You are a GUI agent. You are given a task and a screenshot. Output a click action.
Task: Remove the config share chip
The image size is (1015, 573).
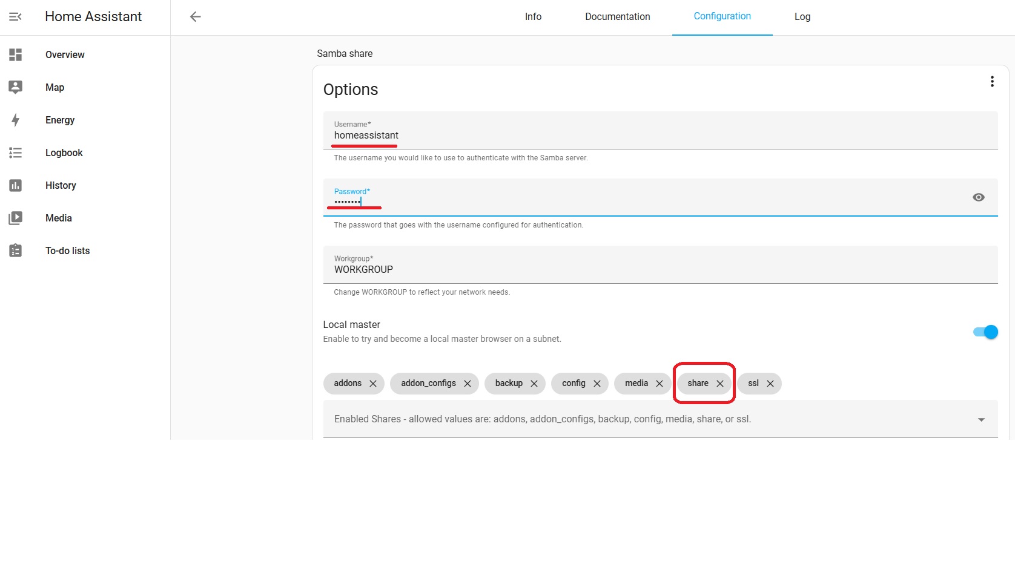tap(597, 384)
